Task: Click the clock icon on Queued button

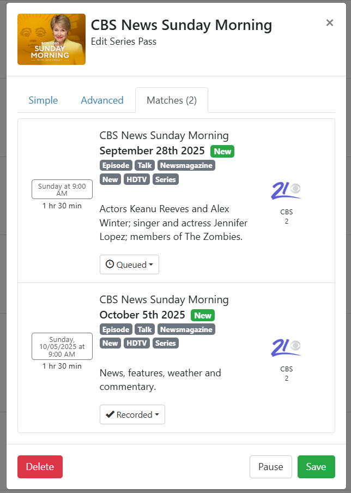Action: pyautogui.click(x=110, y=264)
